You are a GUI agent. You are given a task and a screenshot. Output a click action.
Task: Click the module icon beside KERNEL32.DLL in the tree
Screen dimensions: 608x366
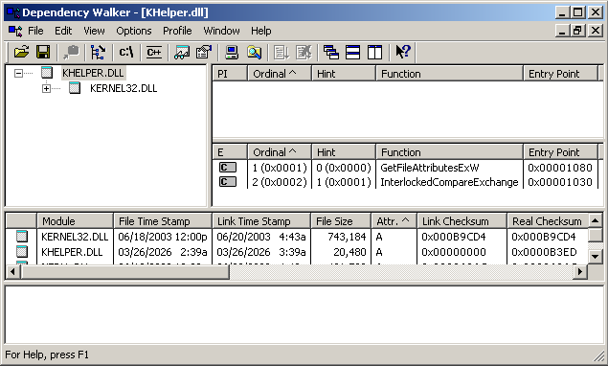click(75, 88)
